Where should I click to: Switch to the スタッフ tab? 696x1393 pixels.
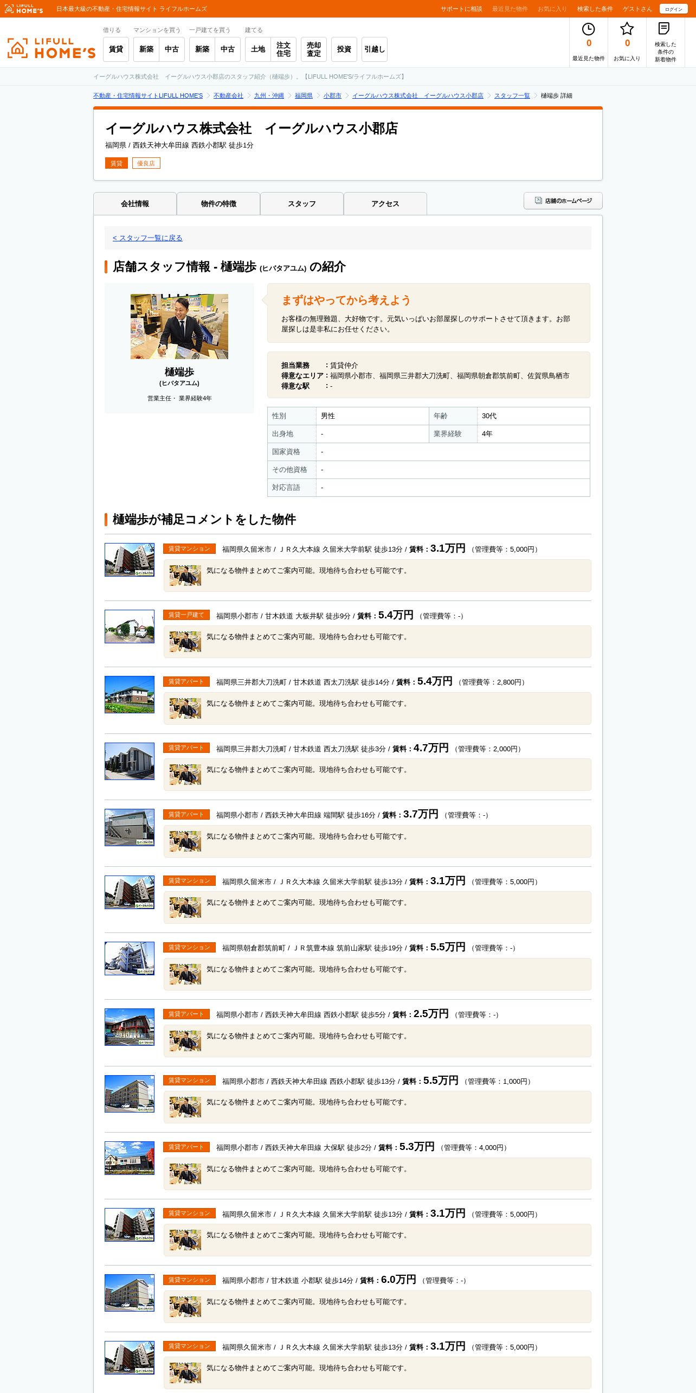pyautogui.click(x=302, y=203)
